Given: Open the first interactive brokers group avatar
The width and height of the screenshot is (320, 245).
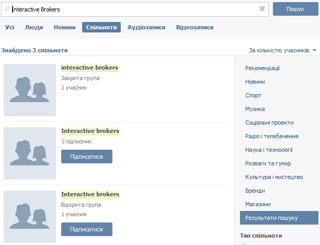Looking at the screenshot, I should [30, 90].
